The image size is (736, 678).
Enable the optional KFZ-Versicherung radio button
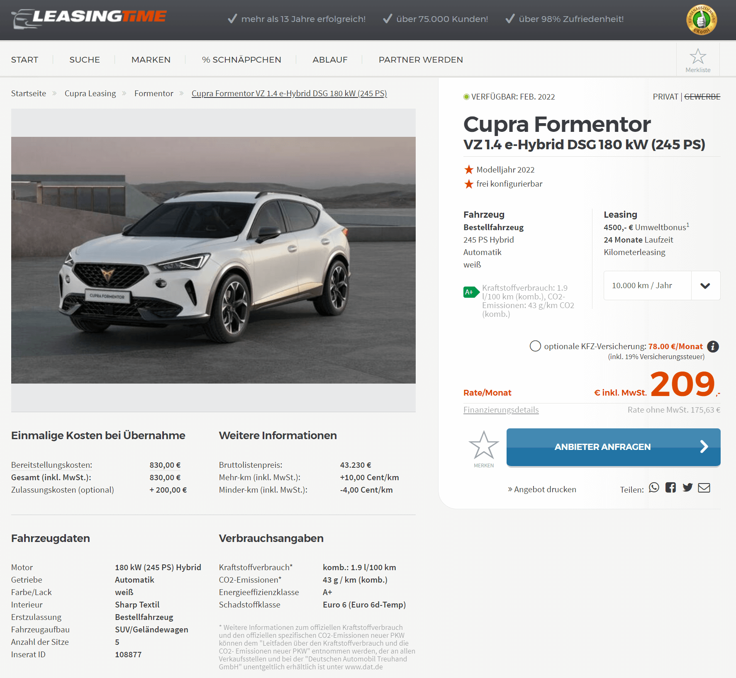[535, 346]
